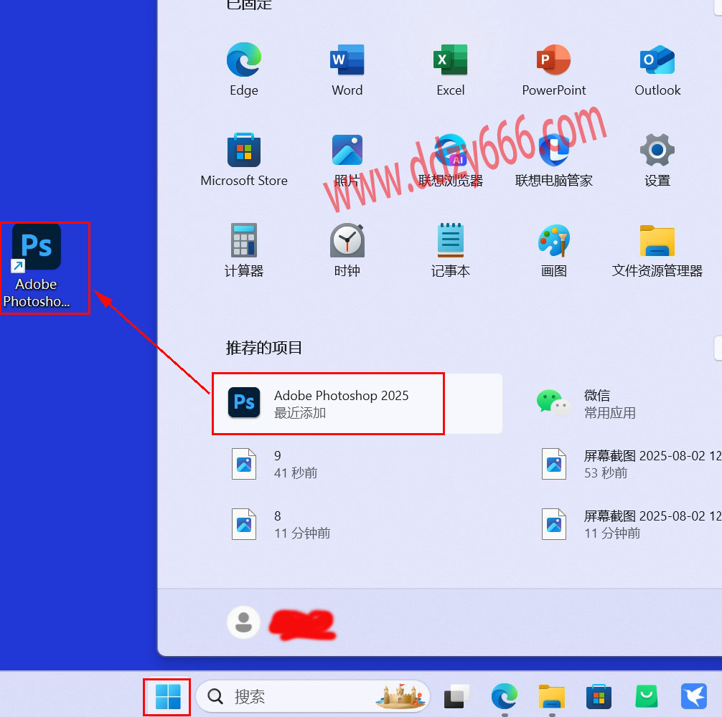
Task: Open the Edge app in pinned apps
Action: [243, 69]
